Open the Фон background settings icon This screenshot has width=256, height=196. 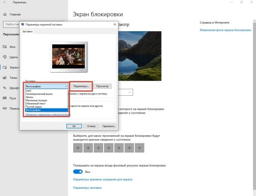click(5, 47)
